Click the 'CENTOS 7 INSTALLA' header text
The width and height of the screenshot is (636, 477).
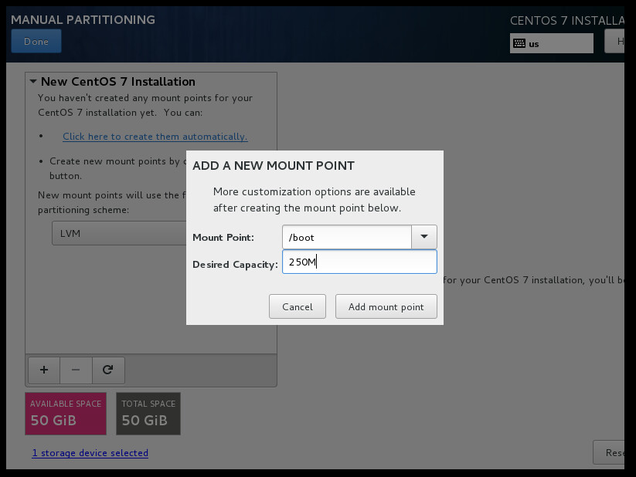[x=567, y=21]
